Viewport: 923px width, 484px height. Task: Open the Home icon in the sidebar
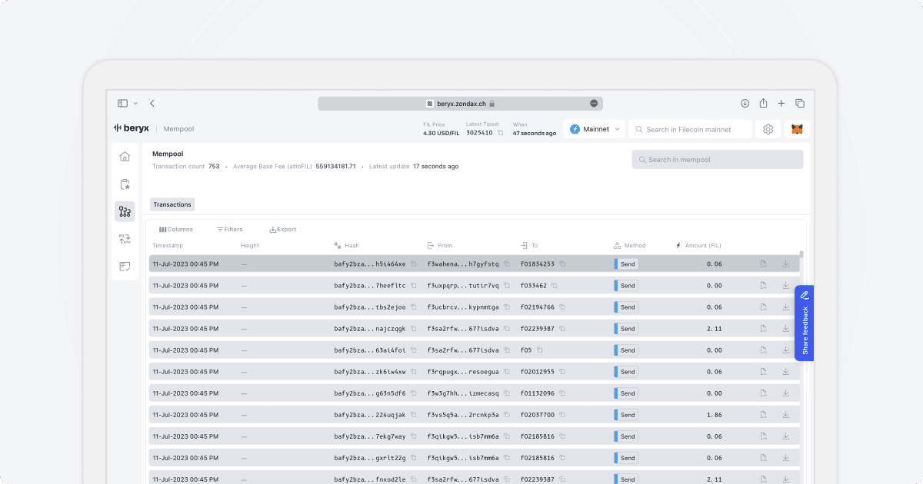point(125,157)
